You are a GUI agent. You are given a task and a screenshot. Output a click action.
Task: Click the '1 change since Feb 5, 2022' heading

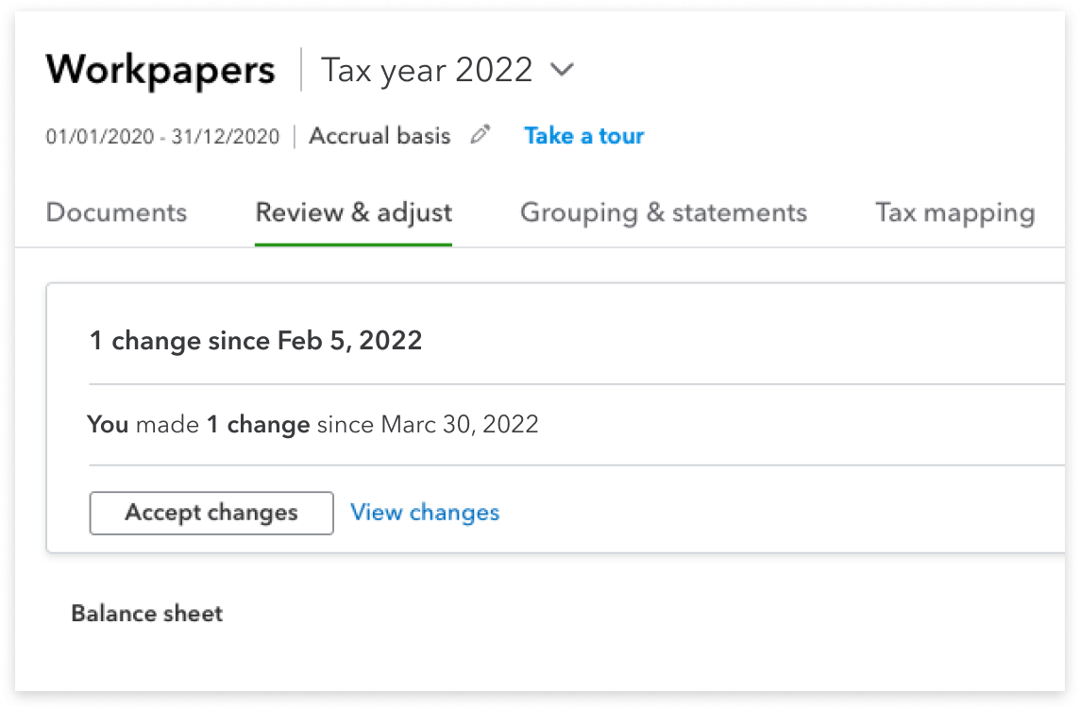(256, 341)
